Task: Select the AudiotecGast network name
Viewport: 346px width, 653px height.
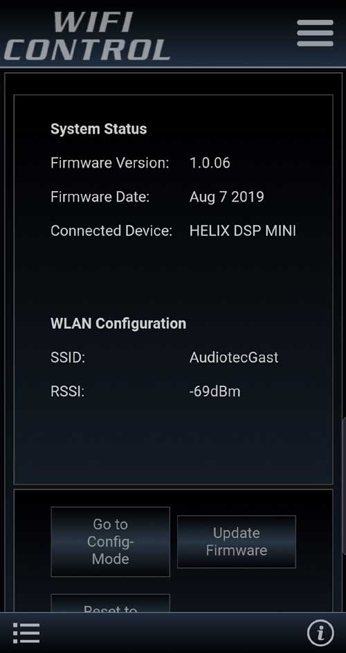Action: [x=234, y=358]
